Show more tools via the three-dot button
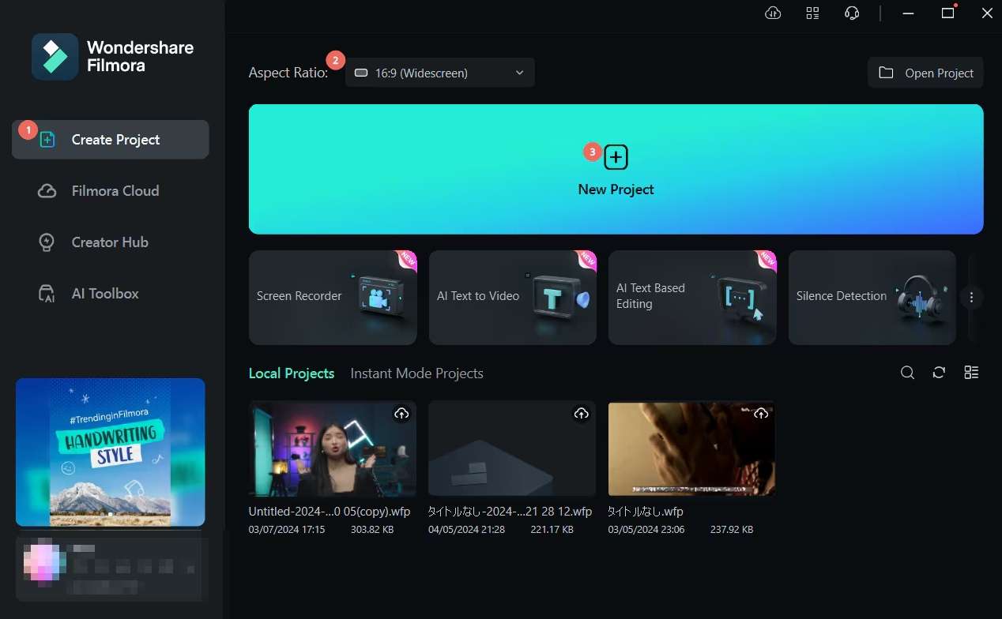 pos(972,298)
